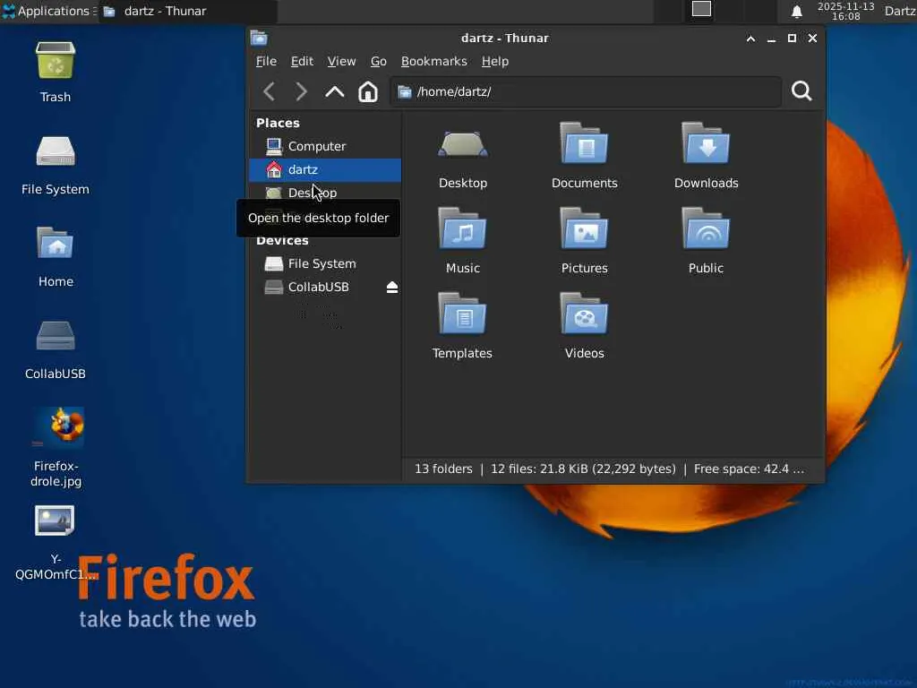Open the Desktop folder icon in file view
This screenshot has height=688, width=917.
[x=463, y=157]
